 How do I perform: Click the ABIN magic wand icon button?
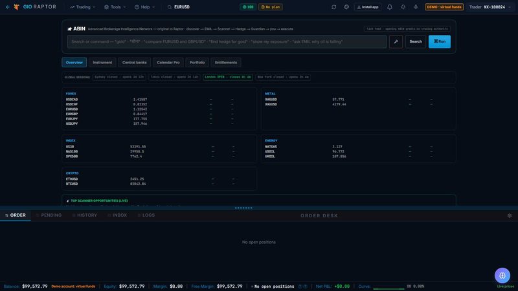[396, 41]
